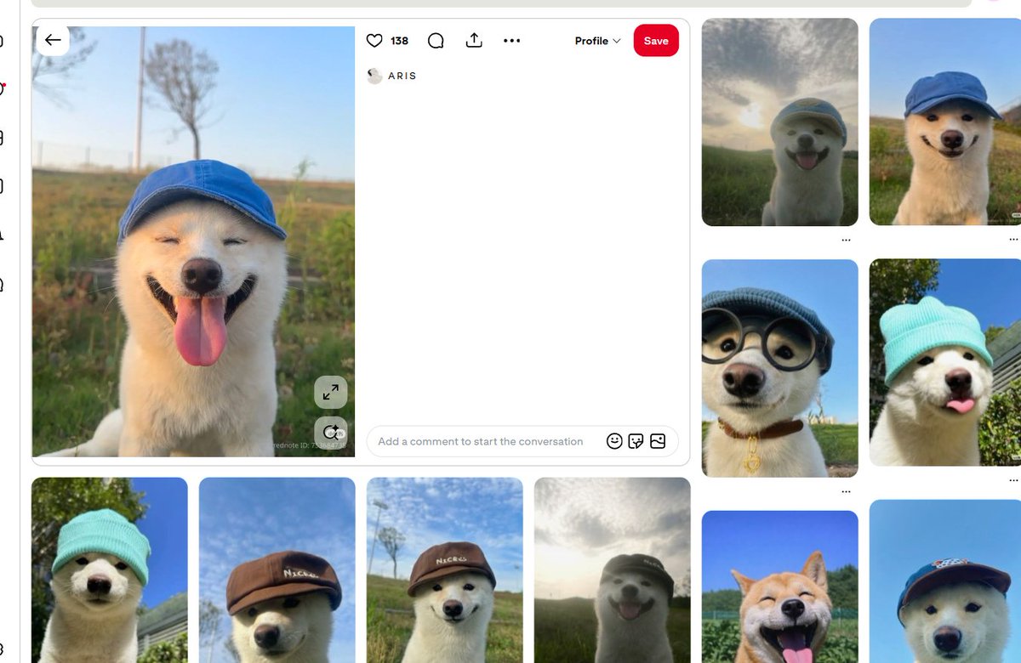The height and width of the screenshot is (663, 1021).
Task: Like the pin with the heart icon
Action: (374, 40)
